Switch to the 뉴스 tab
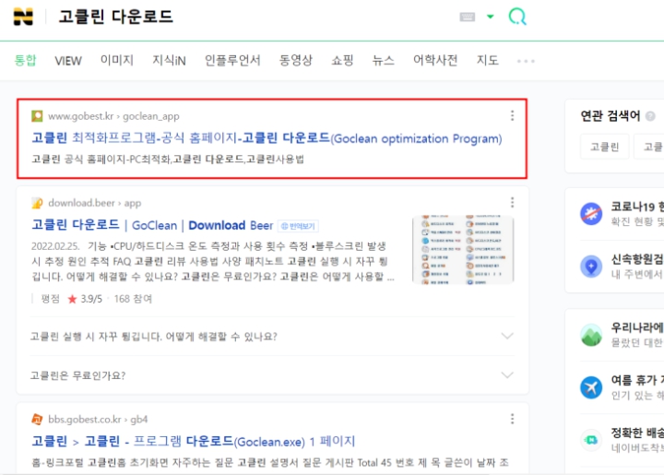This screenshot has height=475, width=664. coord(384,60)
